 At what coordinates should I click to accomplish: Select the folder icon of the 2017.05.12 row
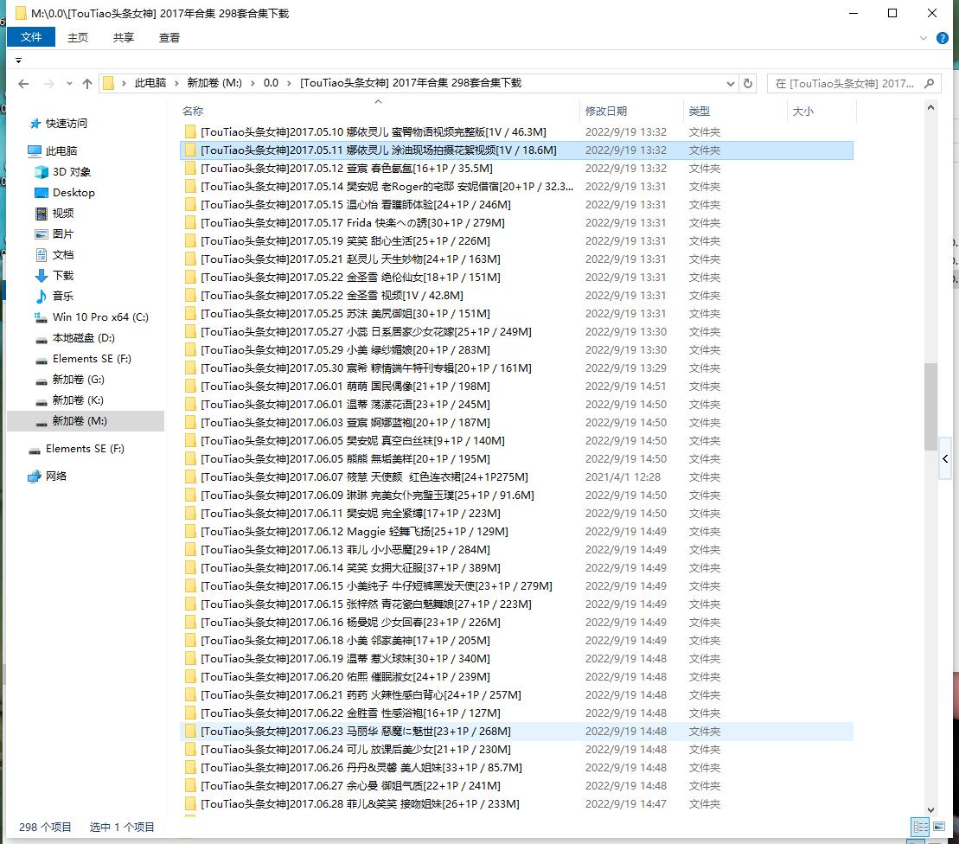pyautogui.click(x=190, y=168)
